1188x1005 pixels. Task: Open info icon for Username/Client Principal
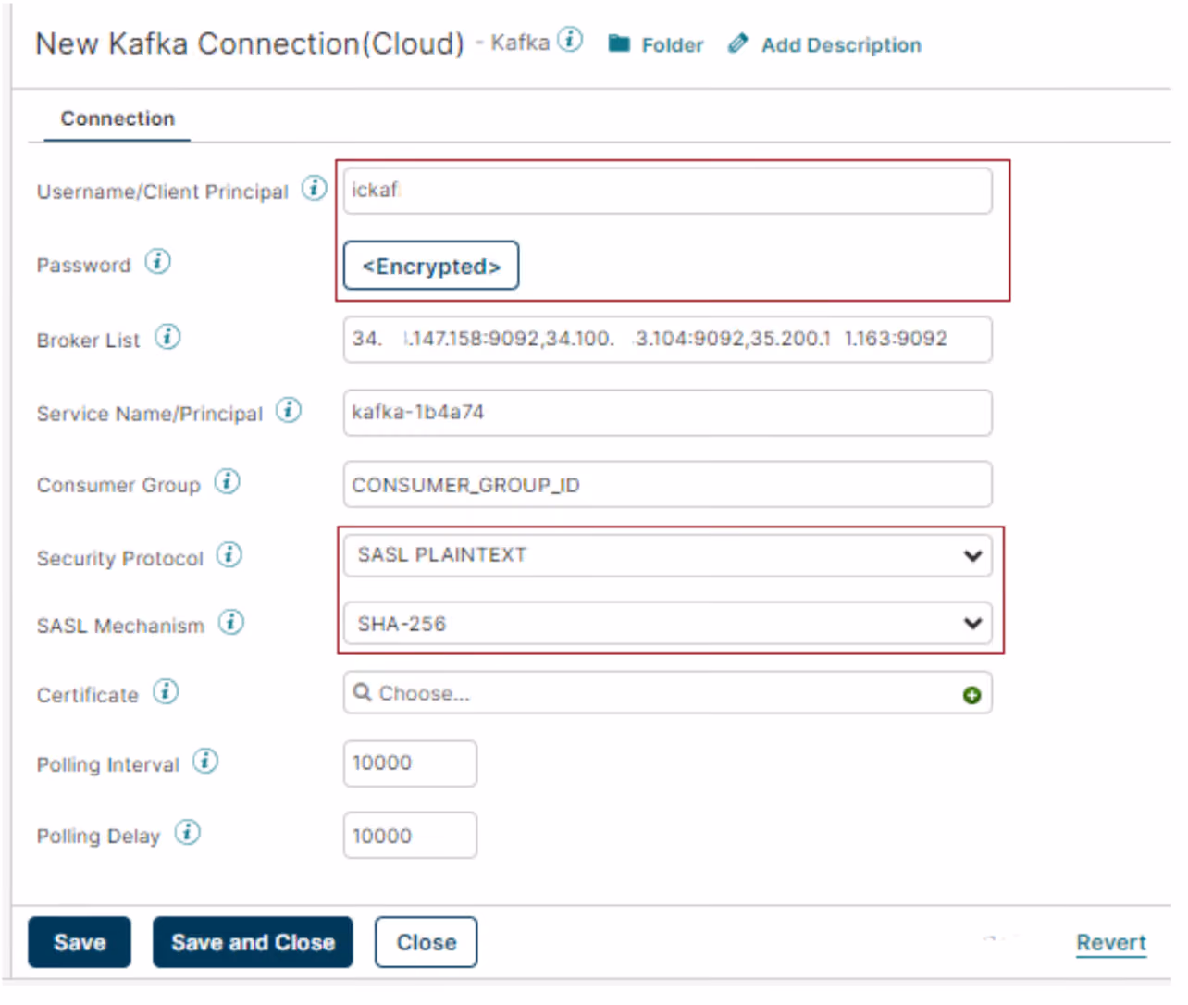(x=315, y=188)
